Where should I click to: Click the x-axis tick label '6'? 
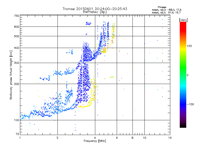point(117,138)
